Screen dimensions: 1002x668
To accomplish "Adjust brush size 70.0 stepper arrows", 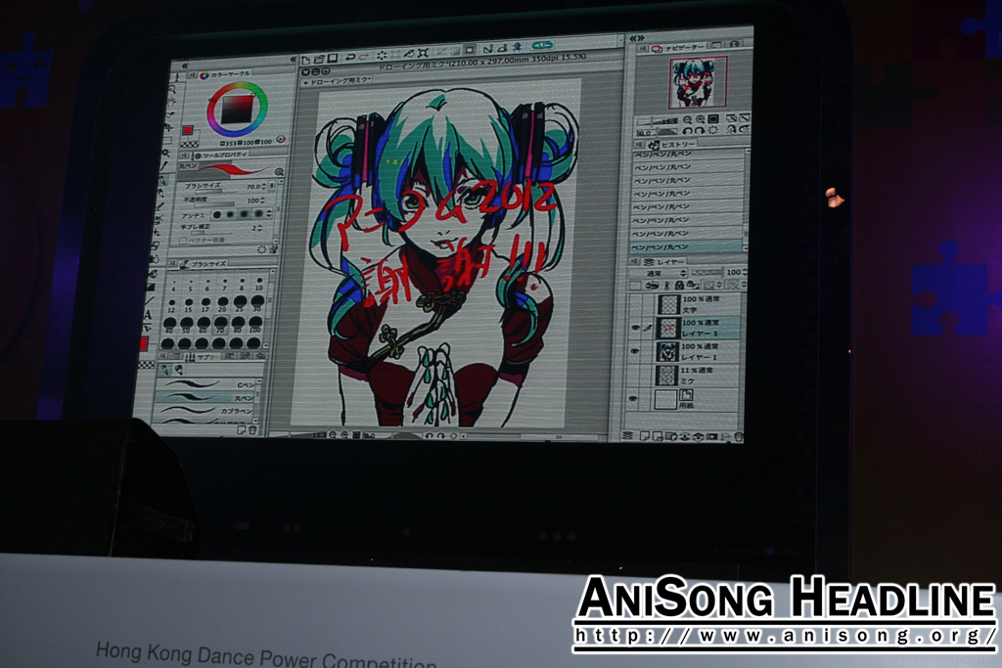I will tap(262, 186).
